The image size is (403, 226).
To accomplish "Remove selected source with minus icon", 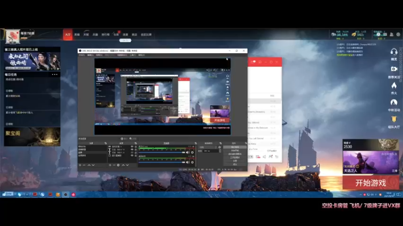I will 114,165.
